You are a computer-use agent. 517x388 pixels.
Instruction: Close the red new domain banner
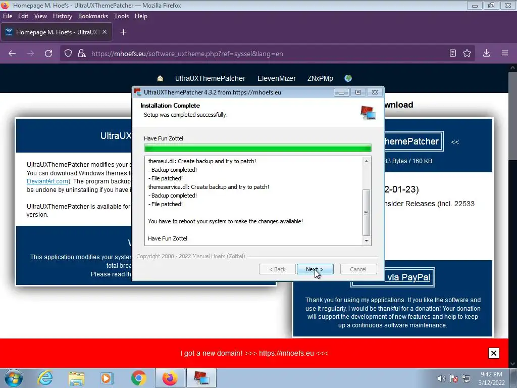(x=494, y=353)
